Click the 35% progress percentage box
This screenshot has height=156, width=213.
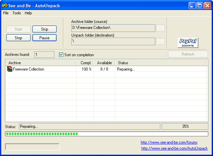click(x=185, y=126)
